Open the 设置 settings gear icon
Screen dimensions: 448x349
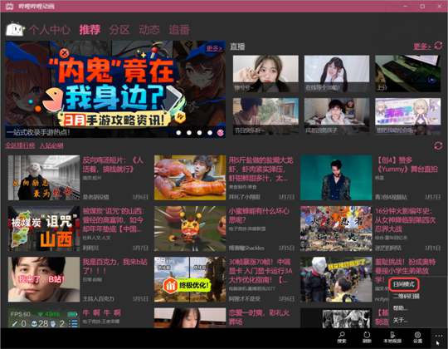[x=417, y=337]
